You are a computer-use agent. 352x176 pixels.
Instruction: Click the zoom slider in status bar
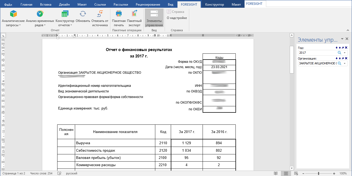coord(318,173)
